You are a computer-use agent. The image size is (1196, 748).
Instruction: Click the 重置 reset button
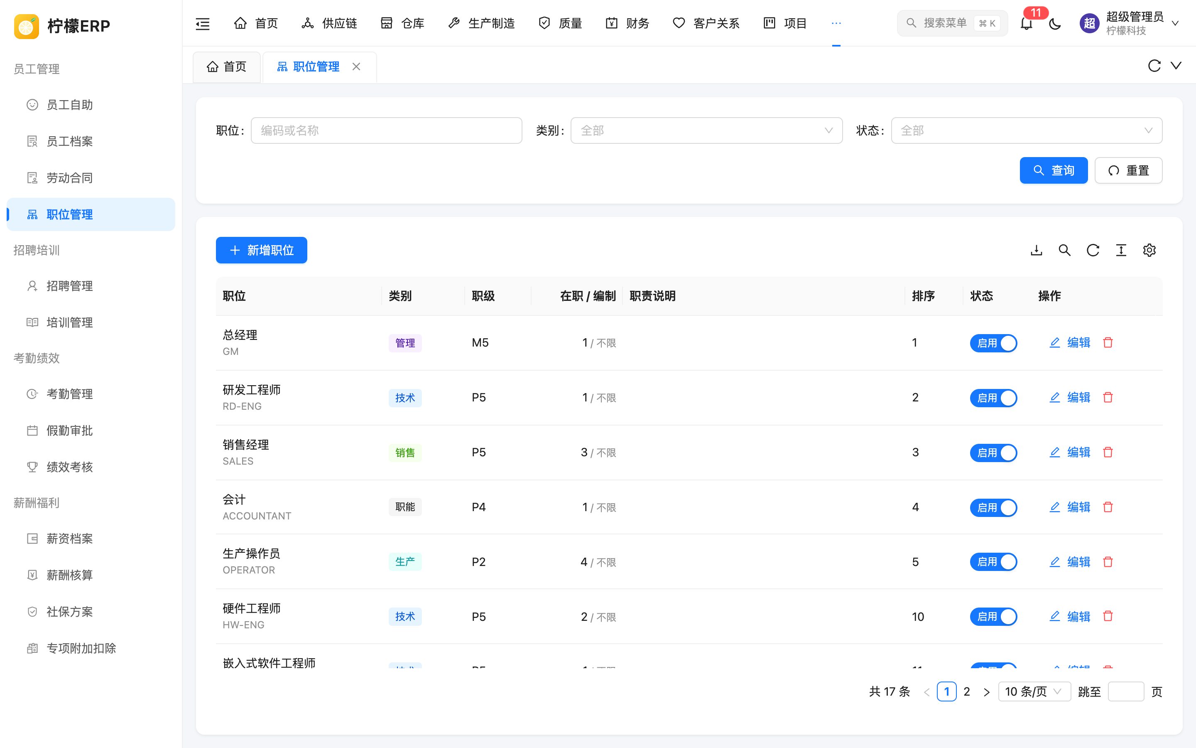coord(1128,171)
